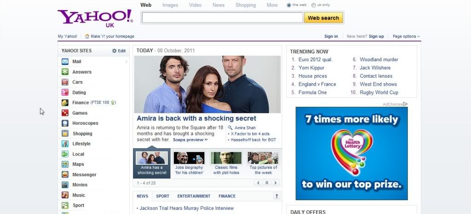Advance to next Today stories
The image size is (471, 214).
pos(275,183)
